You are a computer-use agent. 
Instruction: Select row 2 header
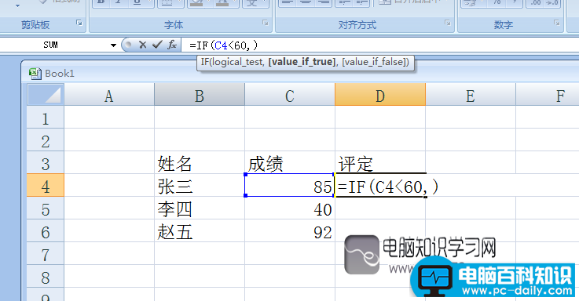click(46, 140)
